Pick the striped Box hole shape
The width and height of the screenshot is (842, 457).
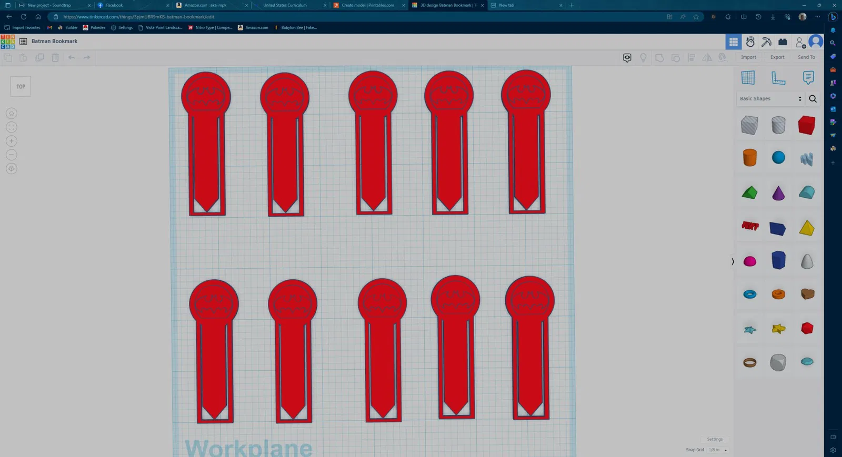[x=749, y=125]
